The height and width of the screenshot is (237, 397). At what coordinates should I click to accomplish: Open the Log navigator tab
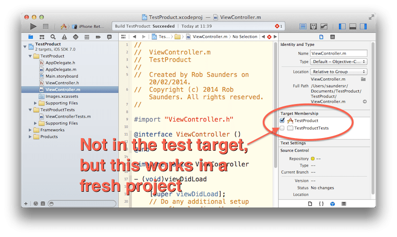tap(110, 37)
